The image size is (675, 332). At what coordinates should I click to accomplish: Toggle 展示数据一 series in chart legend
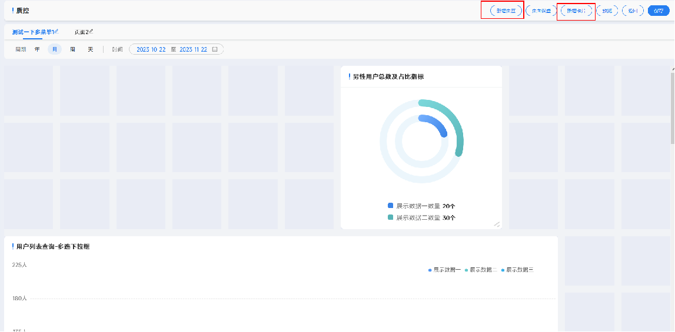pos(444,270)
